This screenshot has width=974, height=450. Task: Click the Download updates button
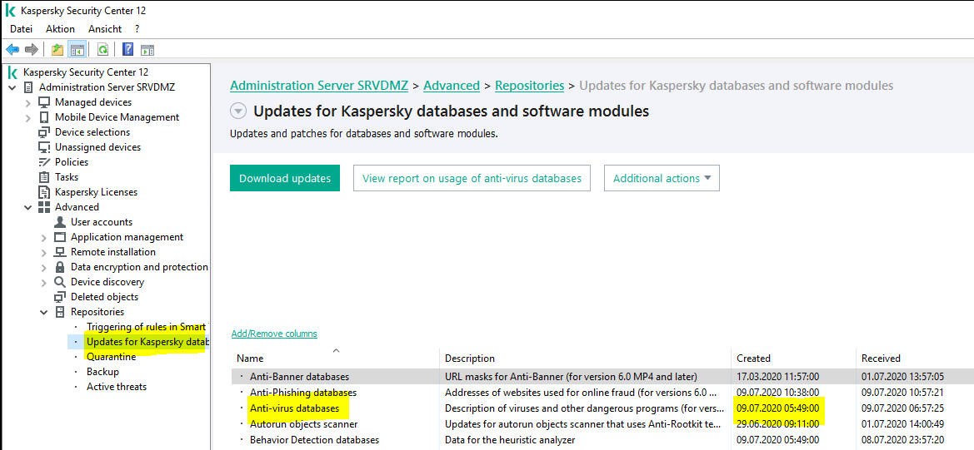[285, 178]
